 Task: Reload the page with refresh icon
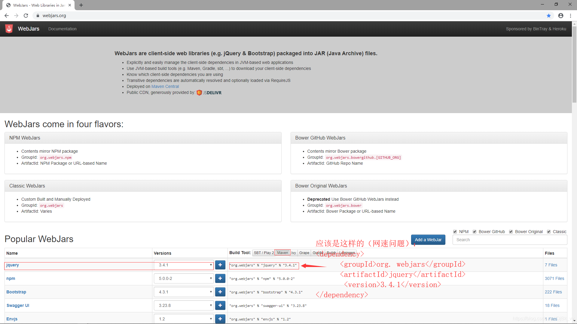(x=26, y=16)
